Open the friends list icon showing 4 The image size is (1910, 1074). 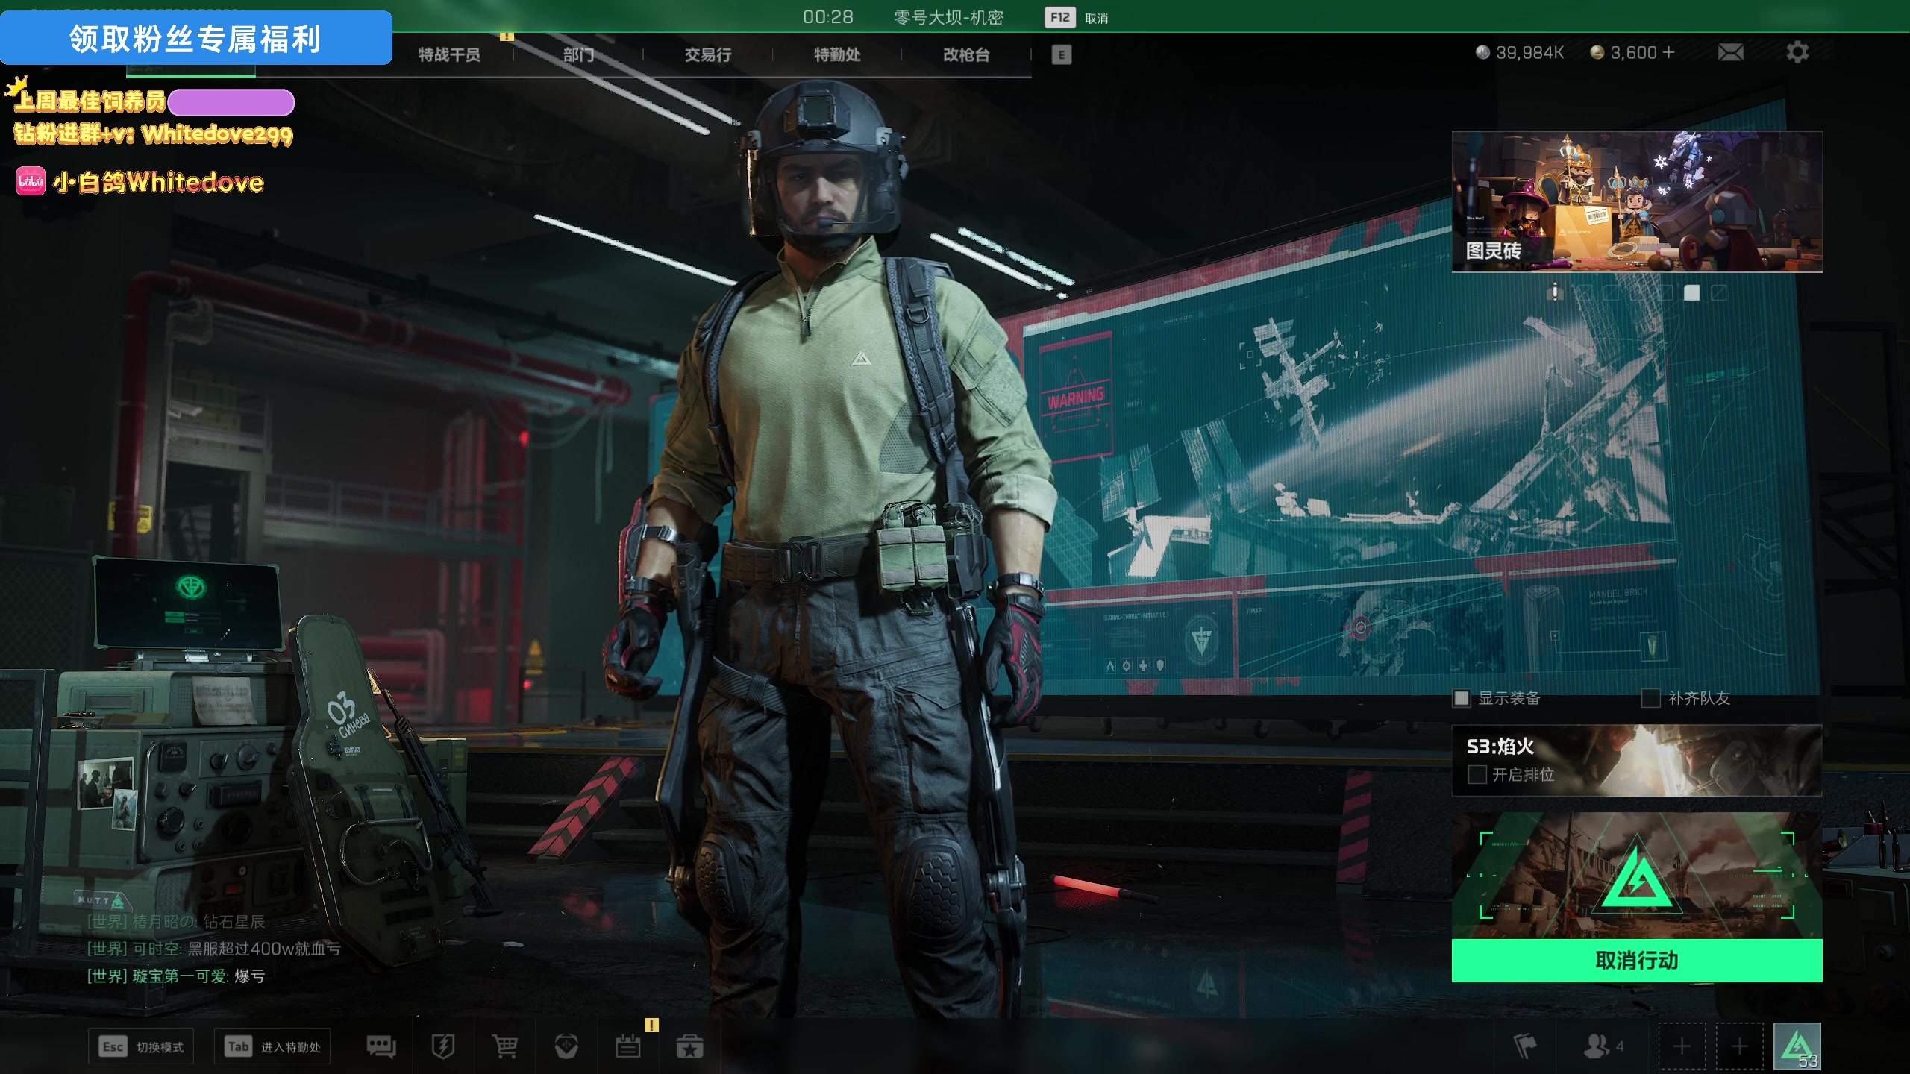tap(1603, 1046)
